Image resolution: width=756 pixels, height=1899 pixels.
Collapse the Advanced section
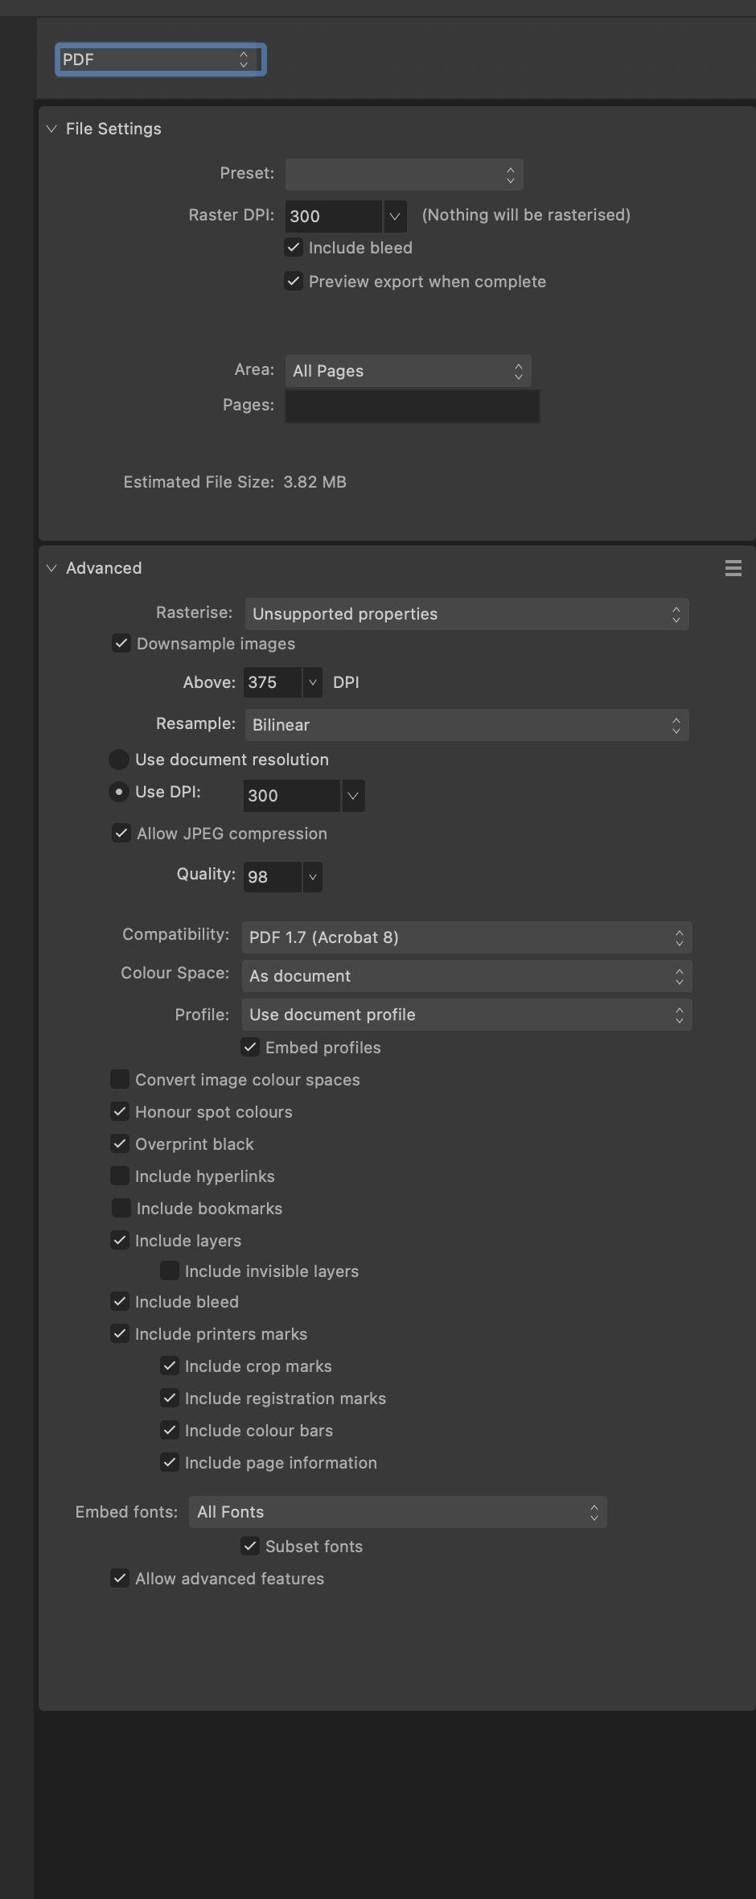click(51, 568)
